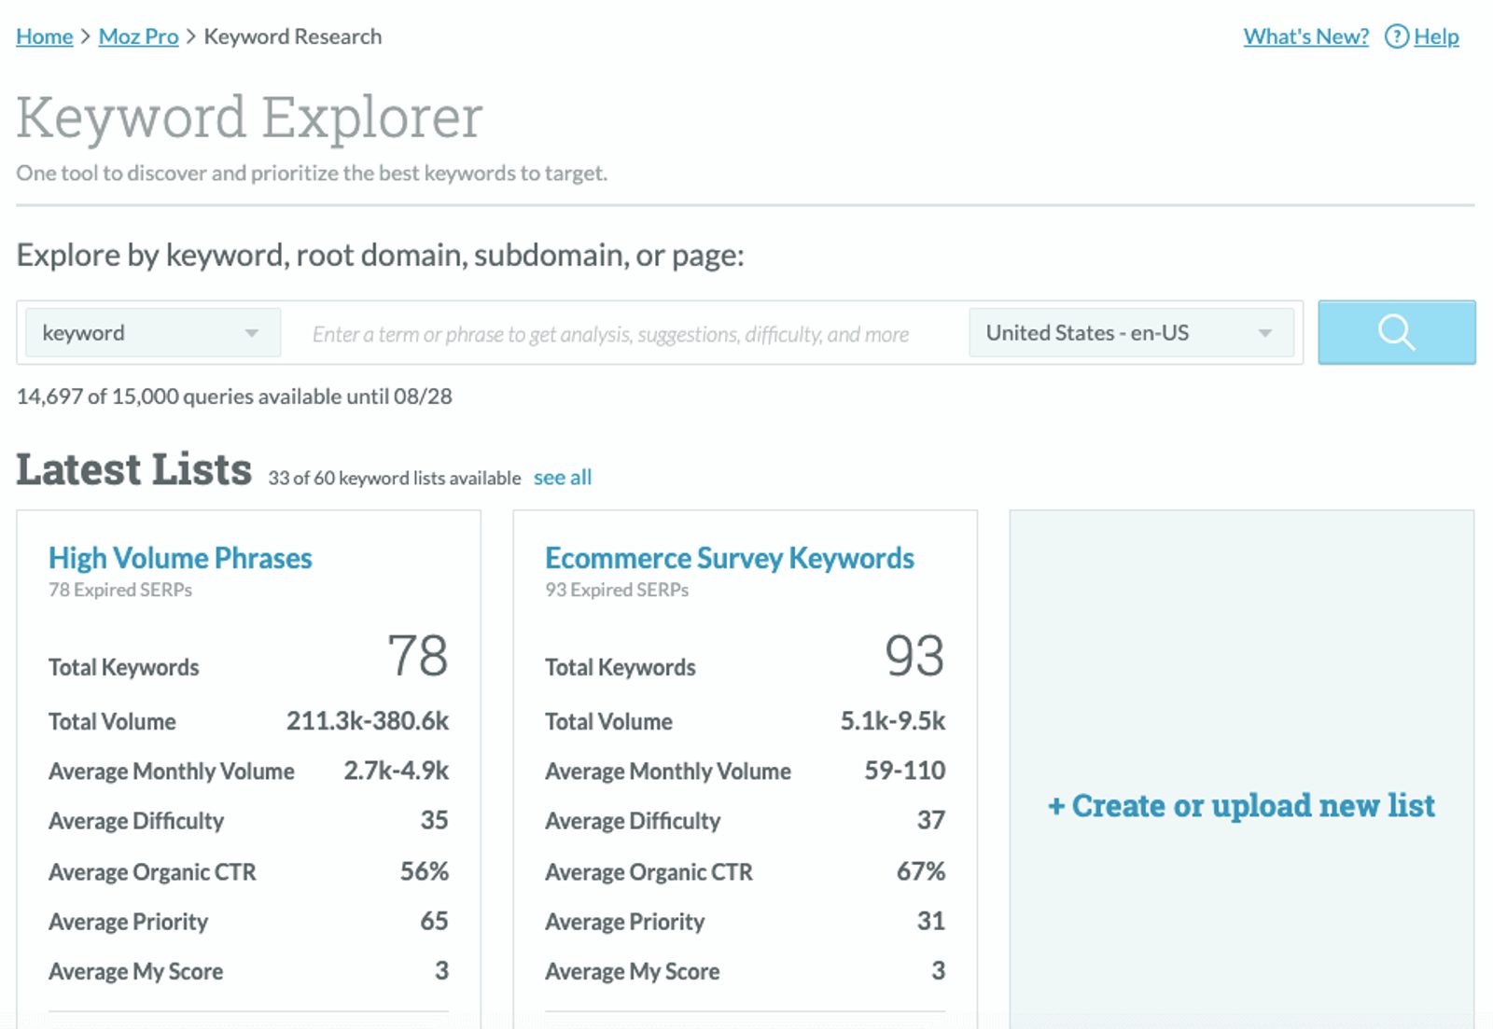Screen dimensions: 1493x1029
Task: Click the Help link text
Action: click(1437, 36)
